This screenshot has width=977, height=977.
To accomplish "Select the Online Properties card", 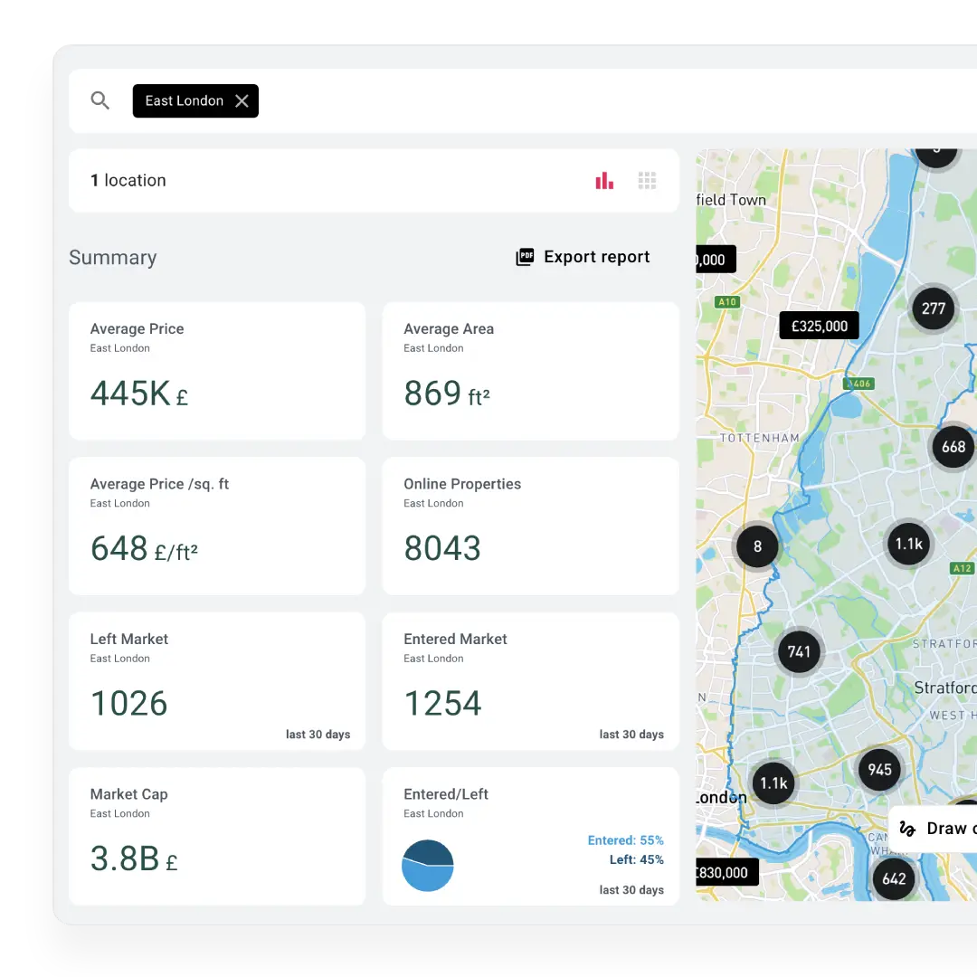I will coord(530,526).
